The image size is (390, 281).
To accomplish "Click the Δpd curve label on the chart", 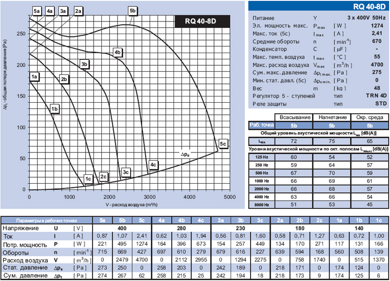I will (186, 154).
